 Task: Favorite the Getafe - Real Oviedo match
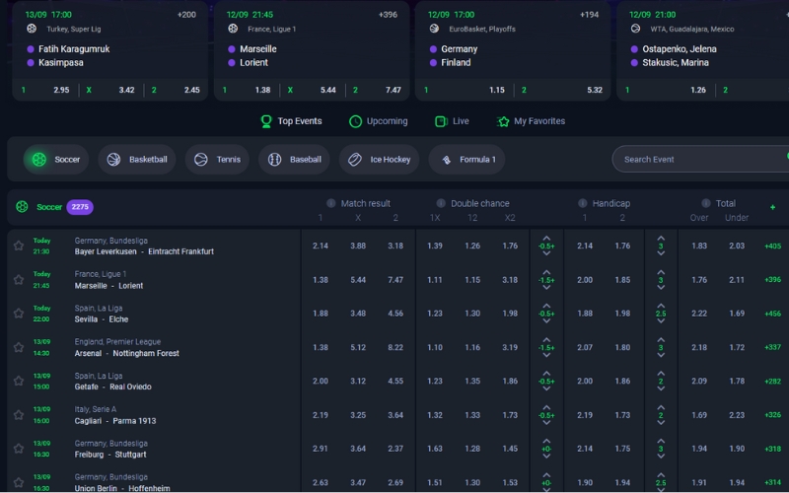tap(19, 381)
